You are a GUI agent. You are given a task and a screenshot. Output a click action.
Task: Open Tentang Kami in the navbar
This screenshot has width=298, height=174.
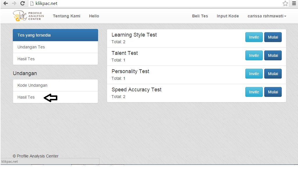[67, 16]
